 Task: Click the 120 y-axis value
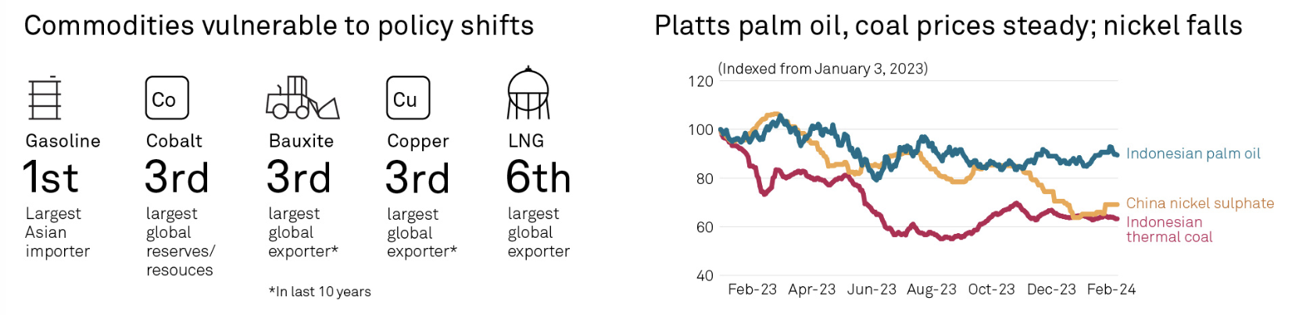(700, 81)
